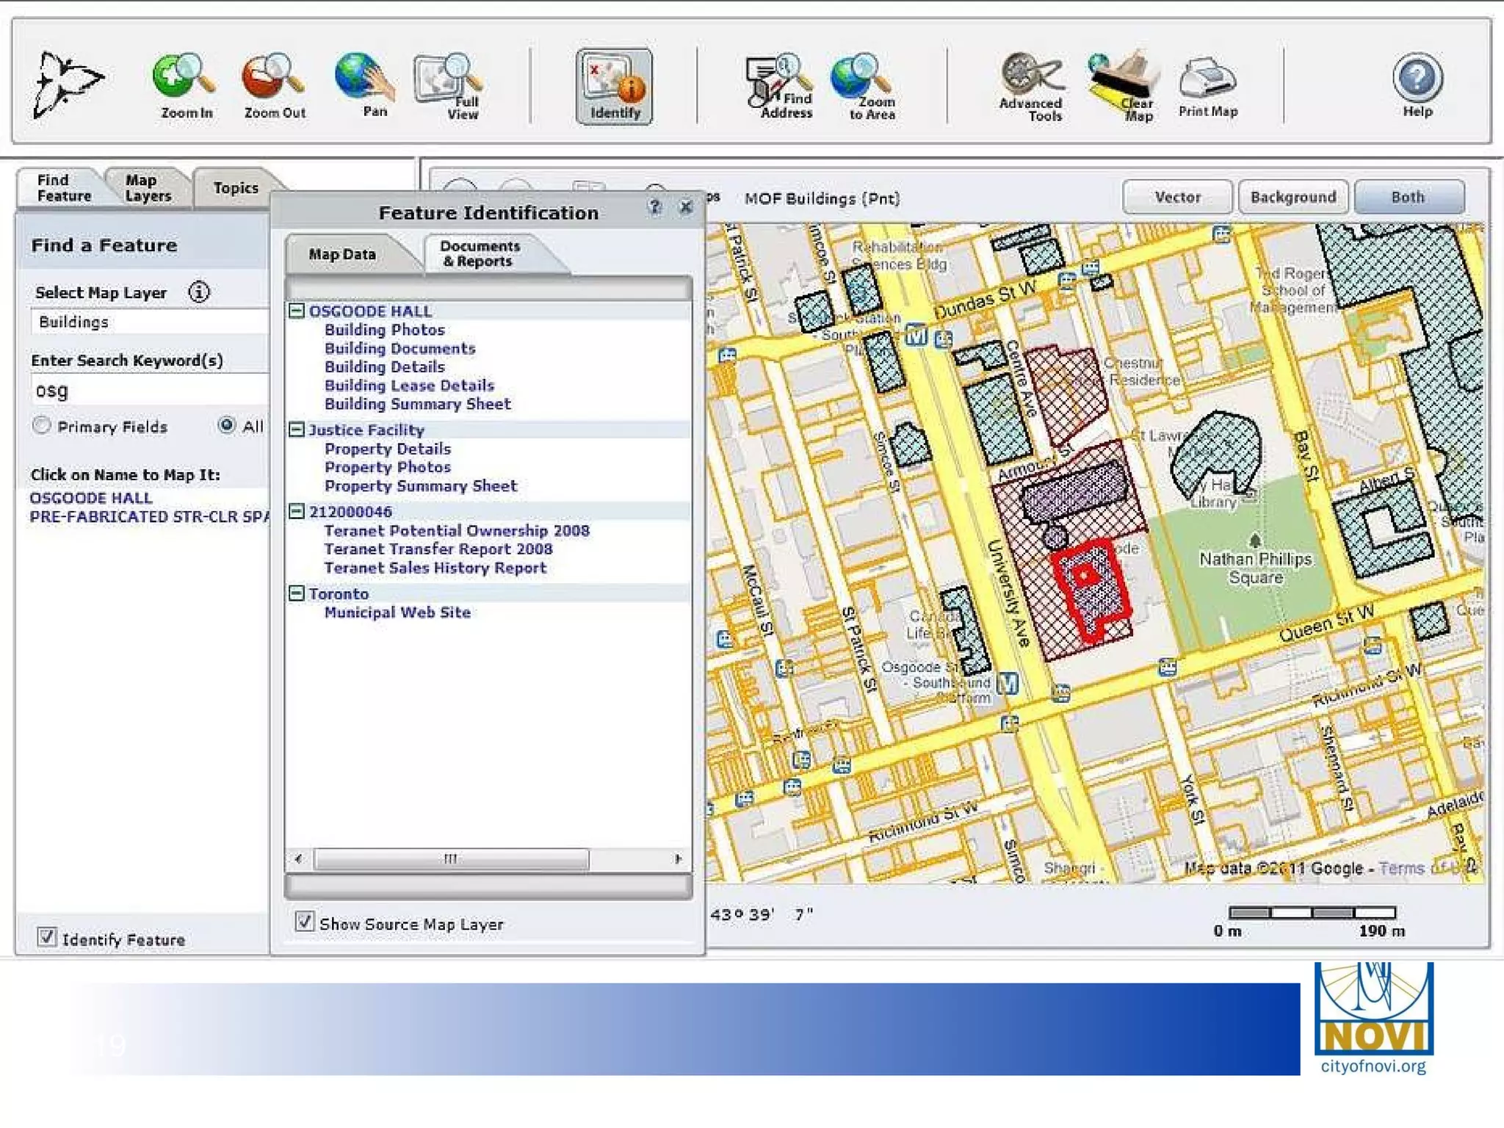Collapse the Justice Facility group
The height and width of the screenshot is (1128, 1504).
[x=297, y=430]
